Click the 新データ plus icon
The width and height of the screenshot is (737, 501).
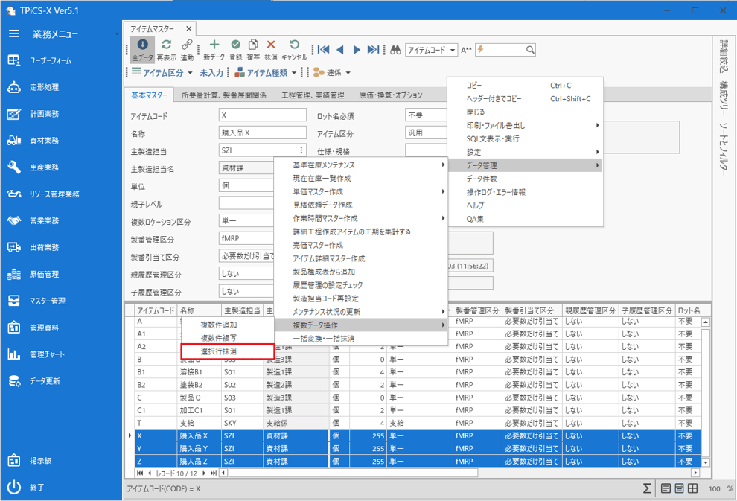(x=214, y=46)
